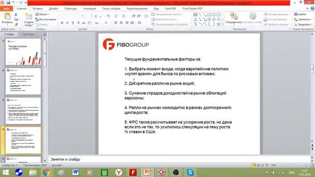
Task: Click the New Slide (Создать слайд) icon
Action: pyautogui.click(x=29, y=16)
